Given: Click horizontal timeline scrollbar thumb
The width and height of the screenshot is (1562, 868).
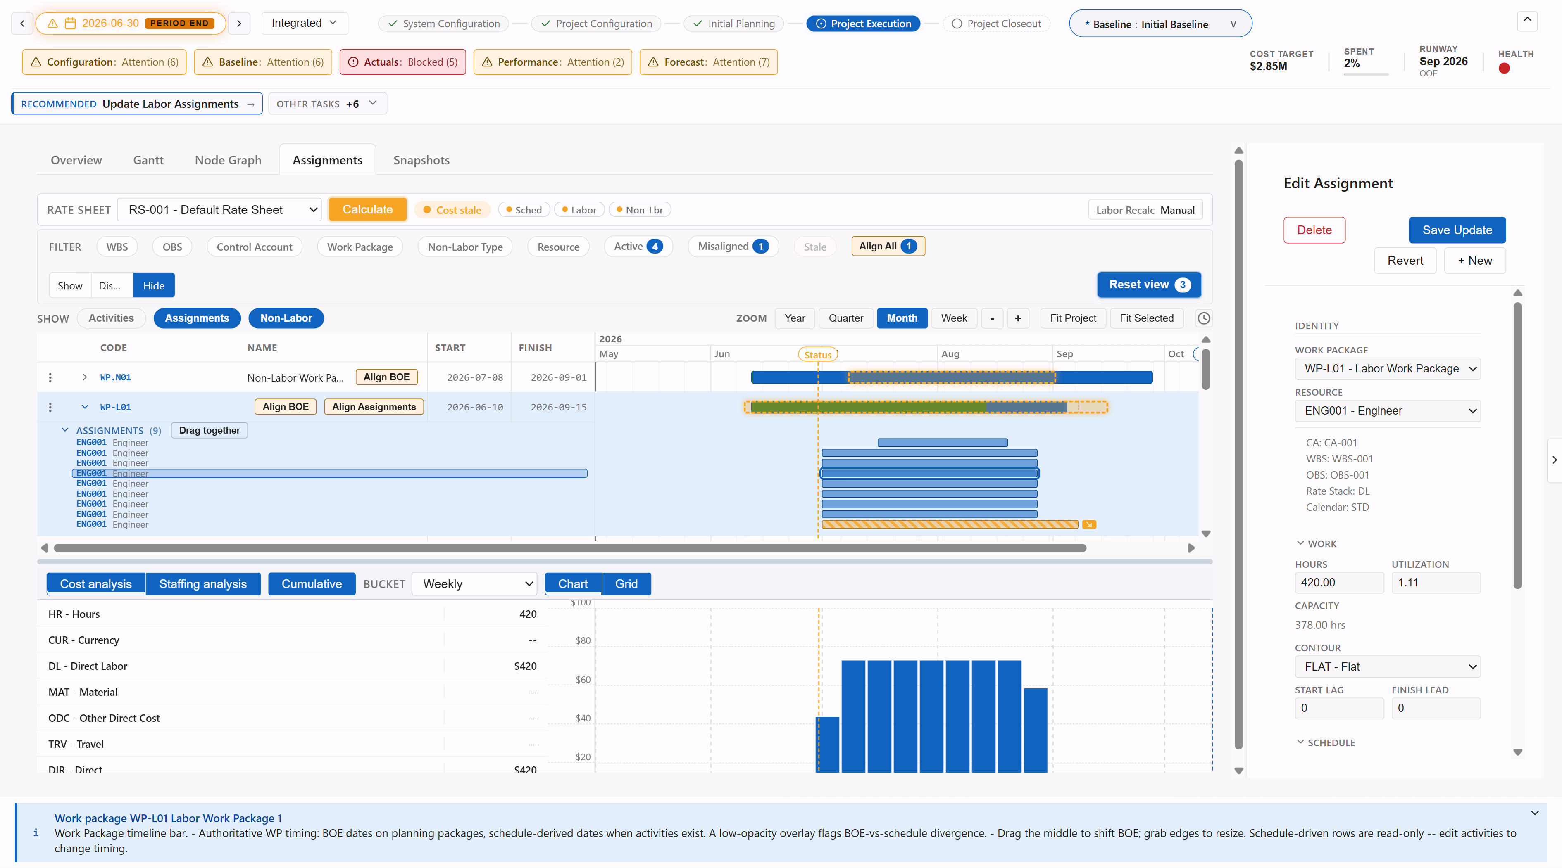Looking at the screenshot, I should (x=570, y=548).
